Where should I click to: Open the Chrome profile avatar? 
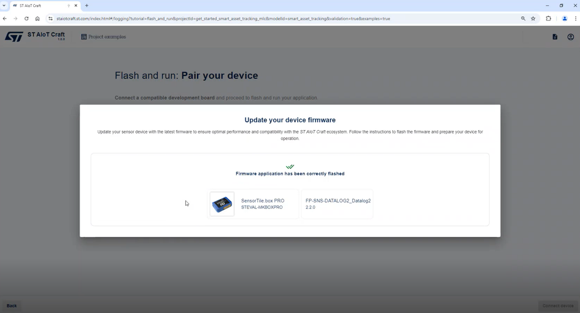(x=564, y=19)
